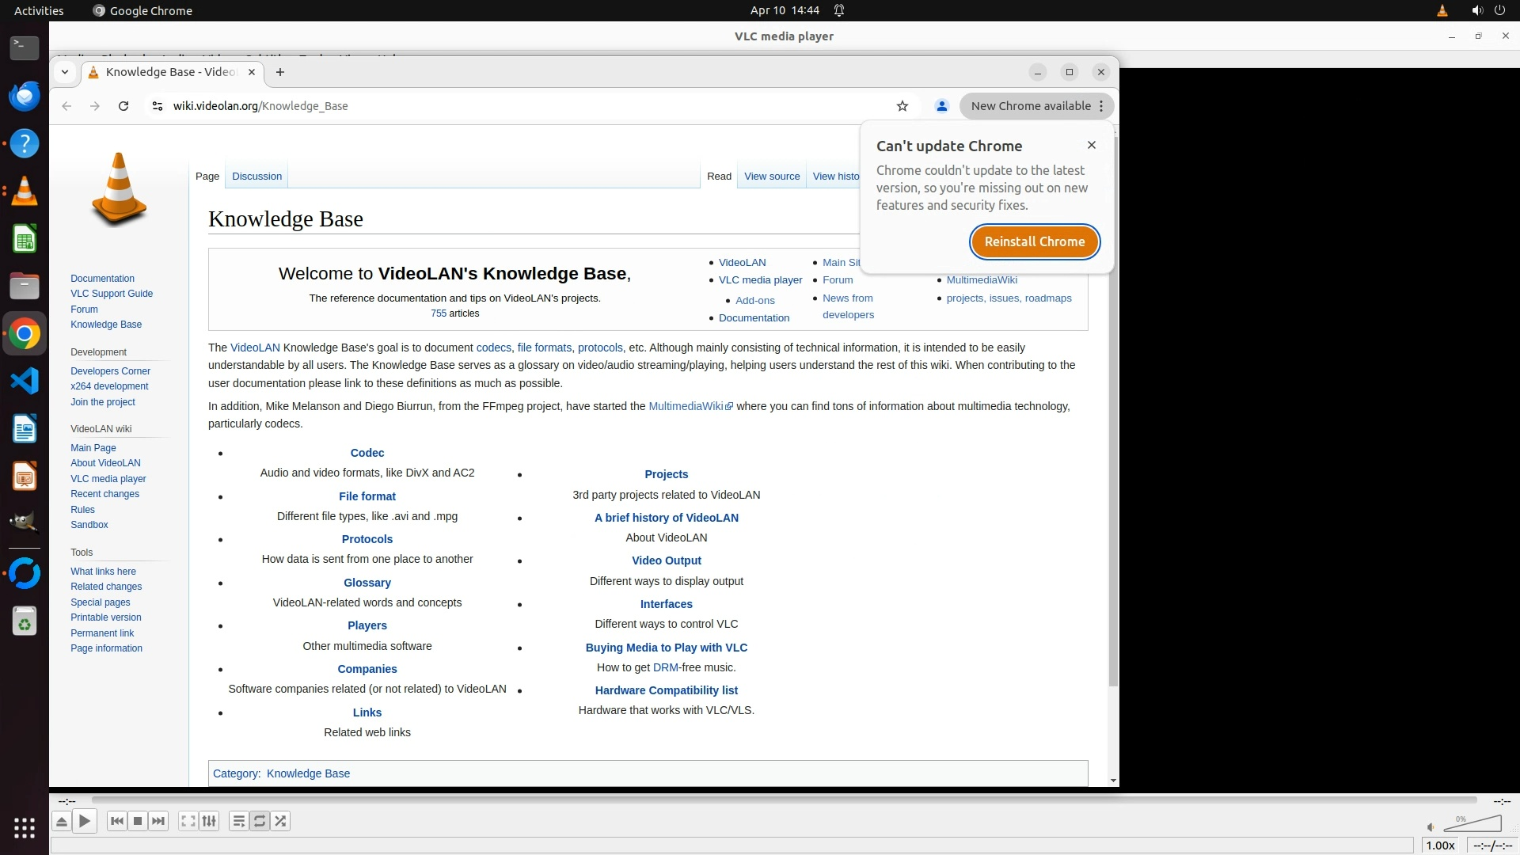1520x855 pixels.
Task: Open the Hardware Compatibility list link
Action: 666,690
